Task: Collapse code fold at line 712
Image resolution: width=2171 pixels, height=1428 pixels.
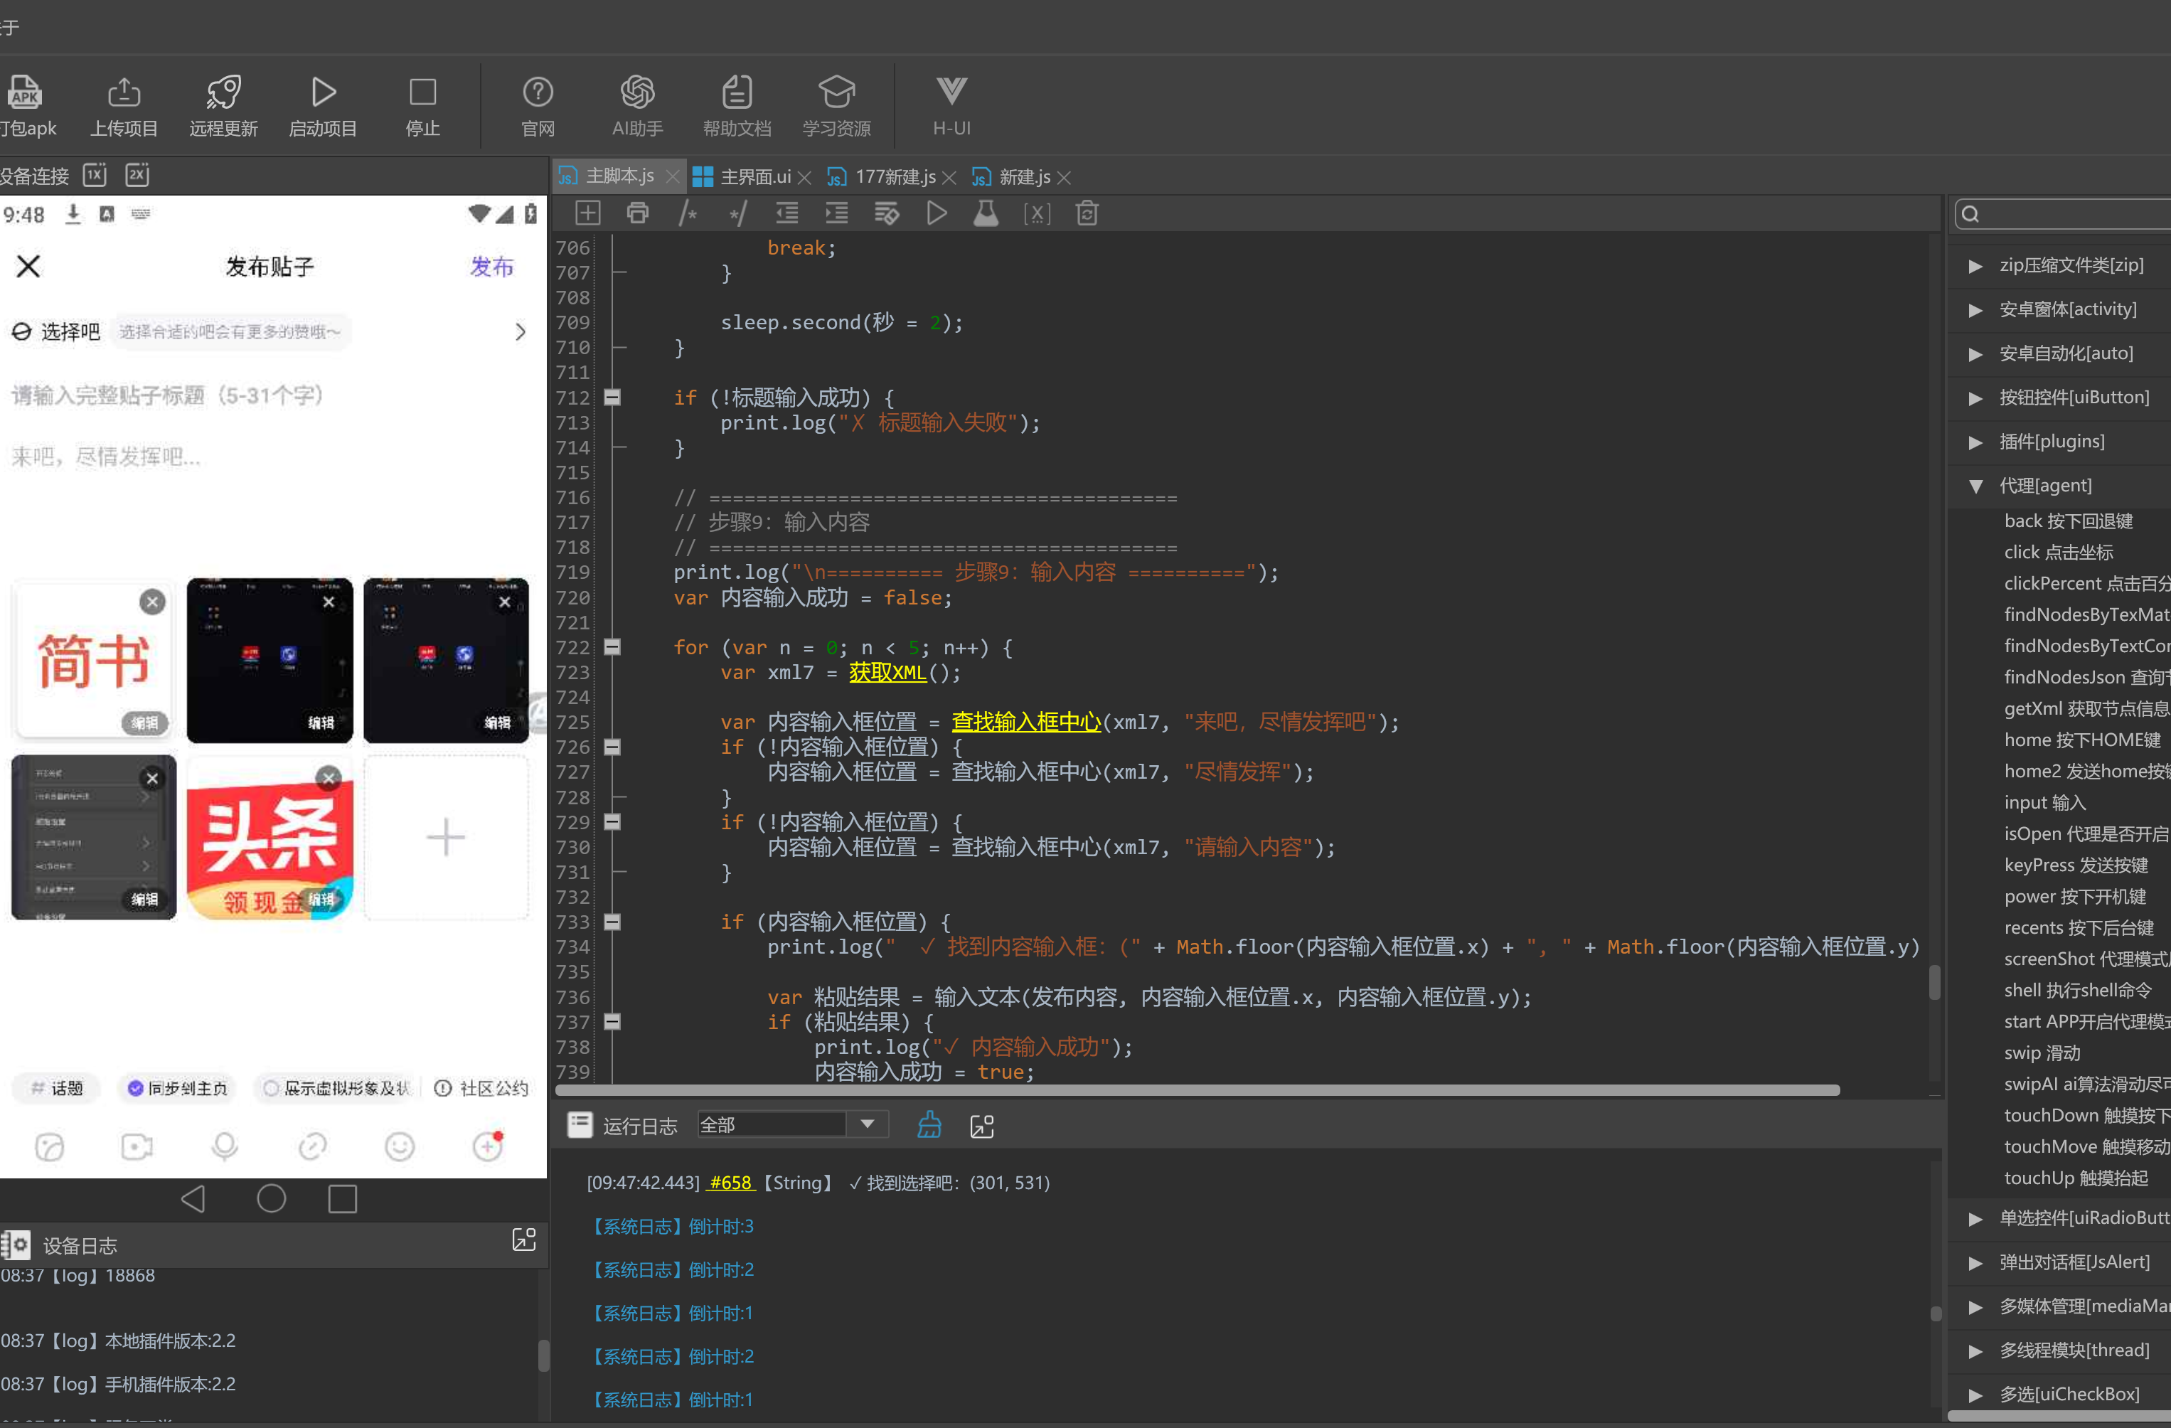Action: point(613,397)
